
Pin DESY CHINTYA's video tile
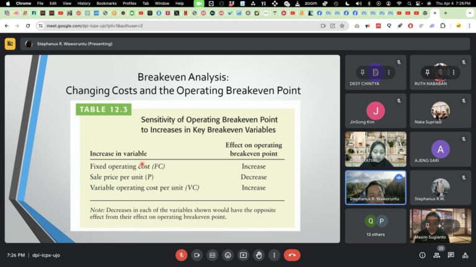pyautogui.click(x=363, y=72)
